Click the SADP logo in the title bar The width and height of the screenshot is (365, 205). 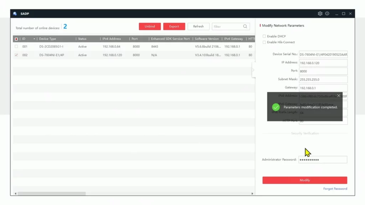tap(15, 14)
